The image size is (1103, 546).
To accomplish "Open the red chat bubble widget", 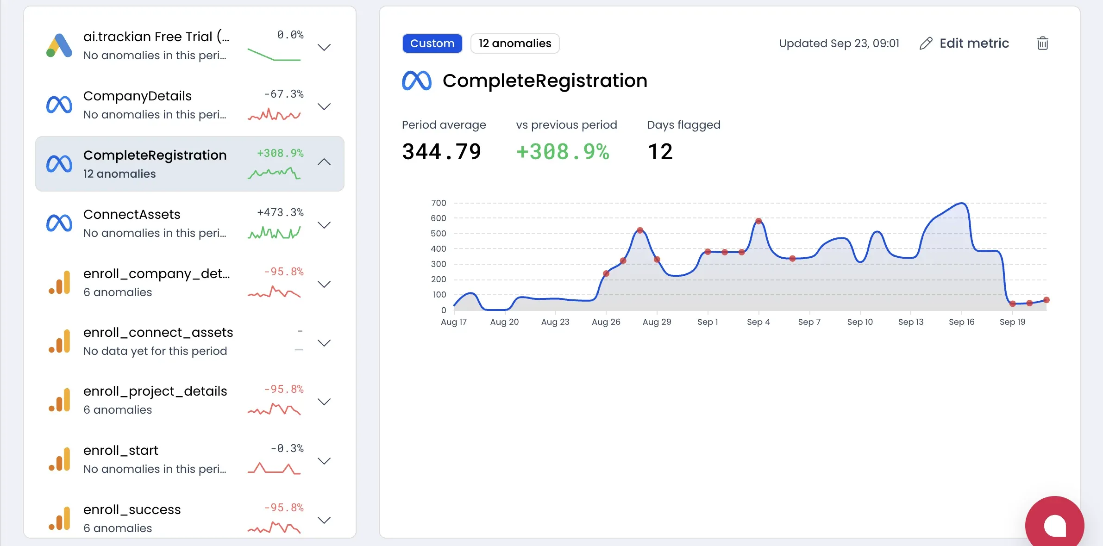I will point(1054,525).
